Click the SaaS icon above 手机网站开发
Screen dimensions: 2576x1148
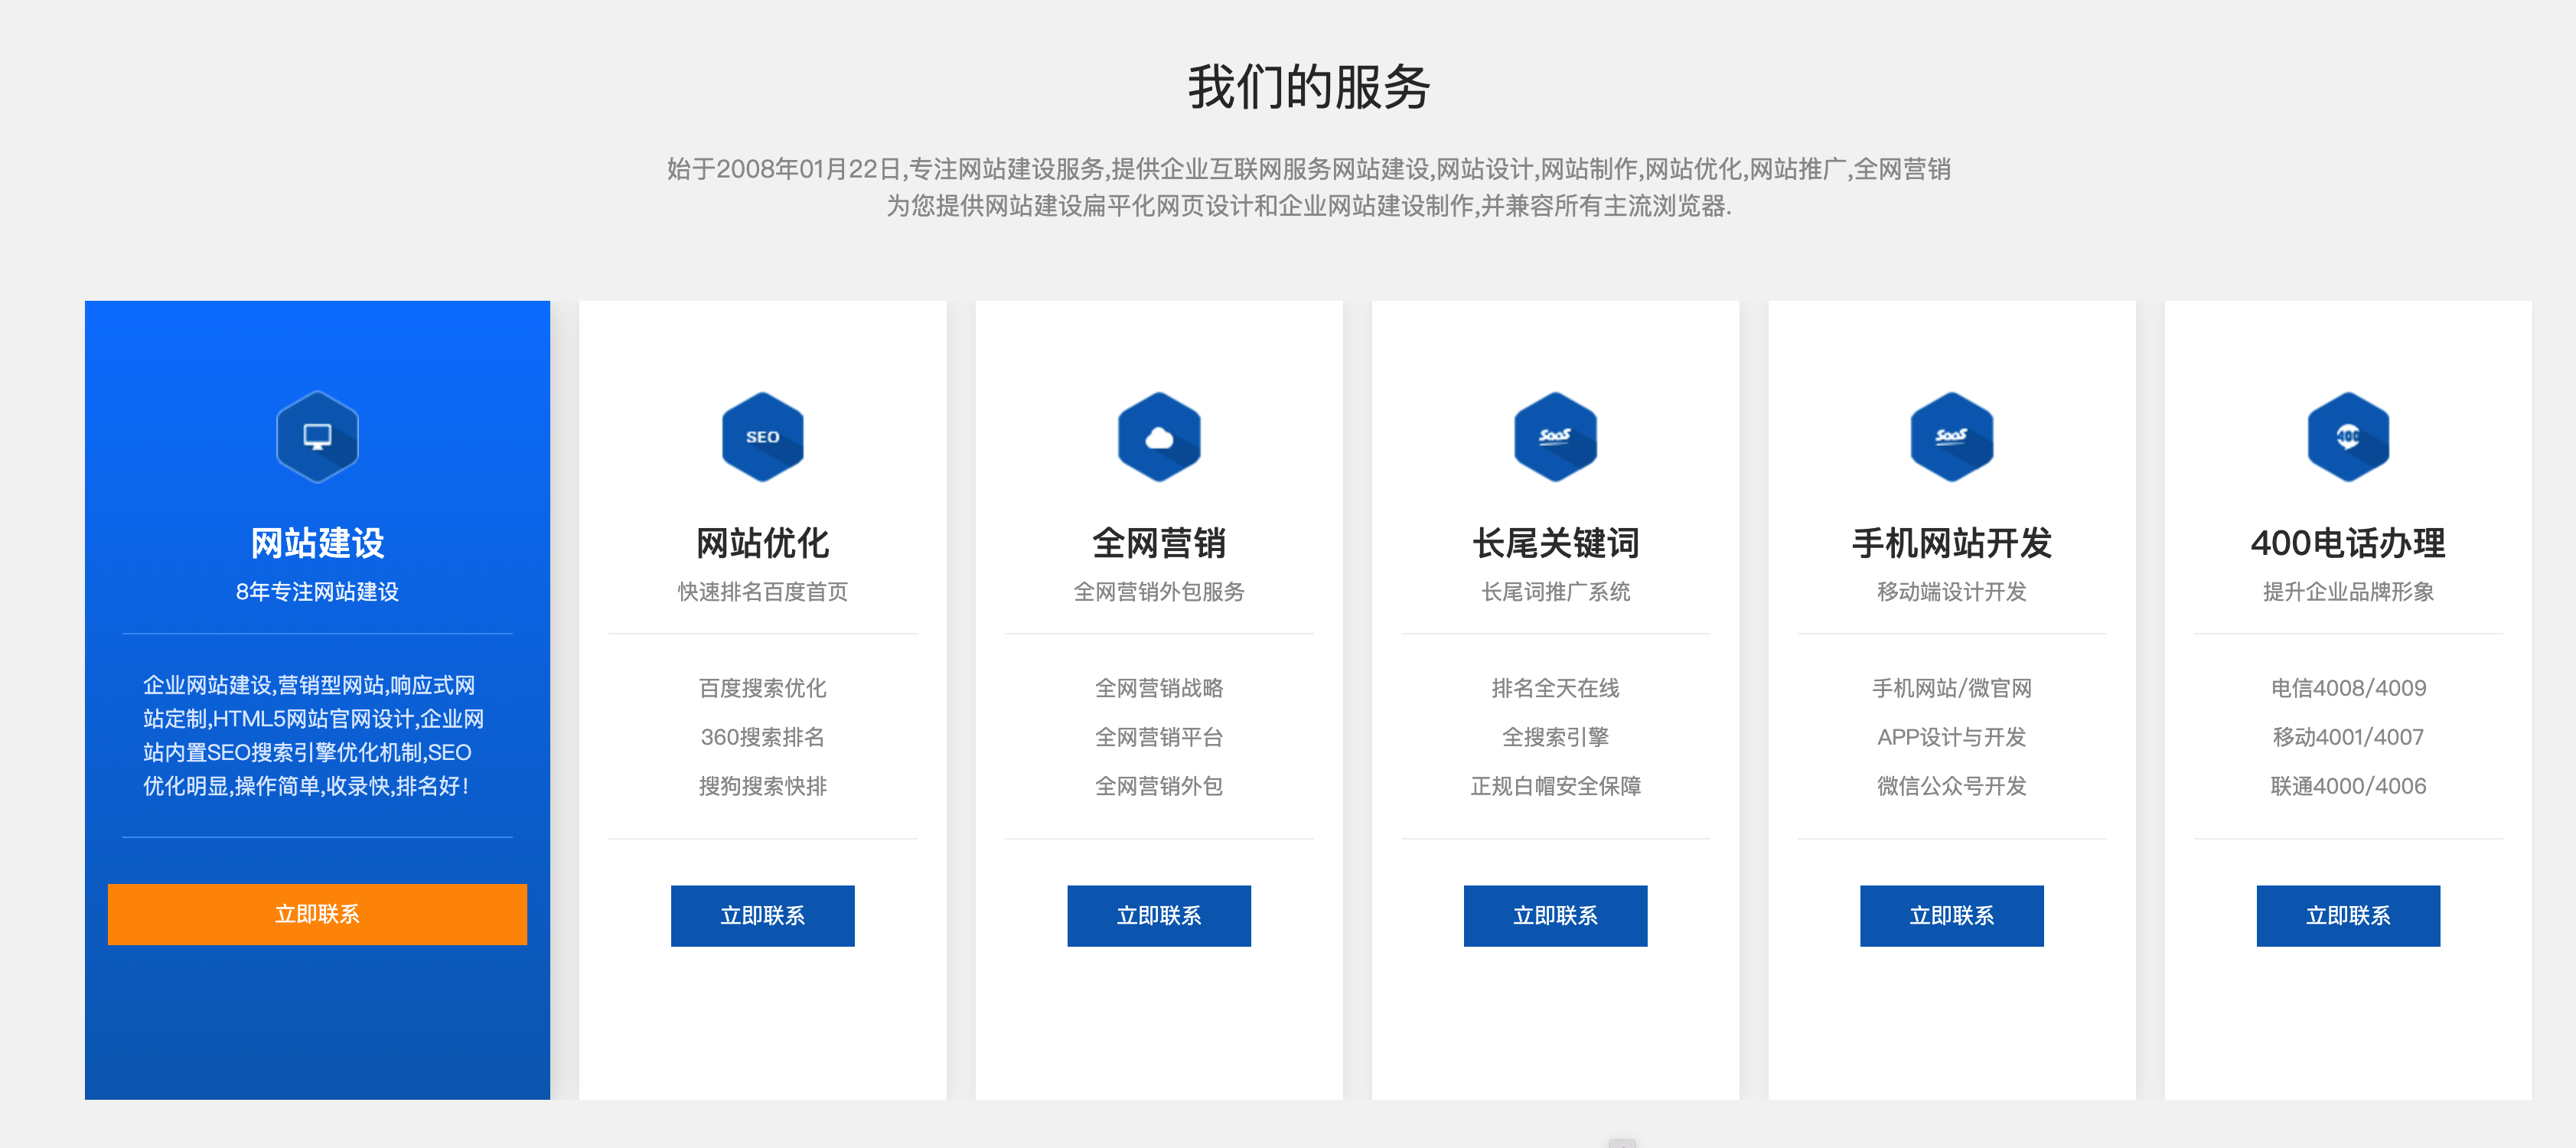(1951, 437)
